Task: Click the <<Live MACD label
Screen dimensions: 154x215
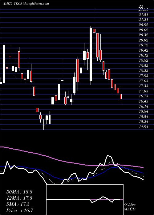Action: pos(130,207)
